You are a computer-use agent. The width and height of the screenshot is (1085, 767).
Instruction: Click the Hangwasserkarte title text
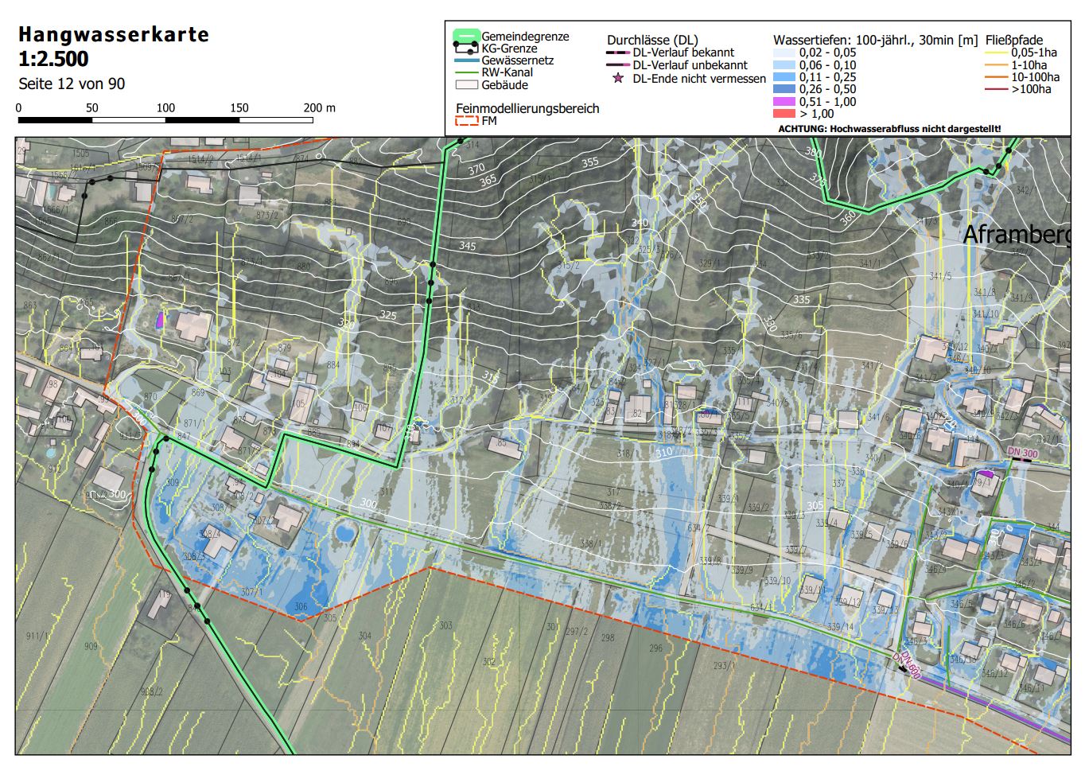point(114,34)
